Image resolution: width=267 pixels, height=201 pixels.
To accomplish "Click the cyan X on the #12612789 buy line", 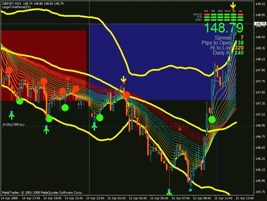I will (x=46, y=127).
